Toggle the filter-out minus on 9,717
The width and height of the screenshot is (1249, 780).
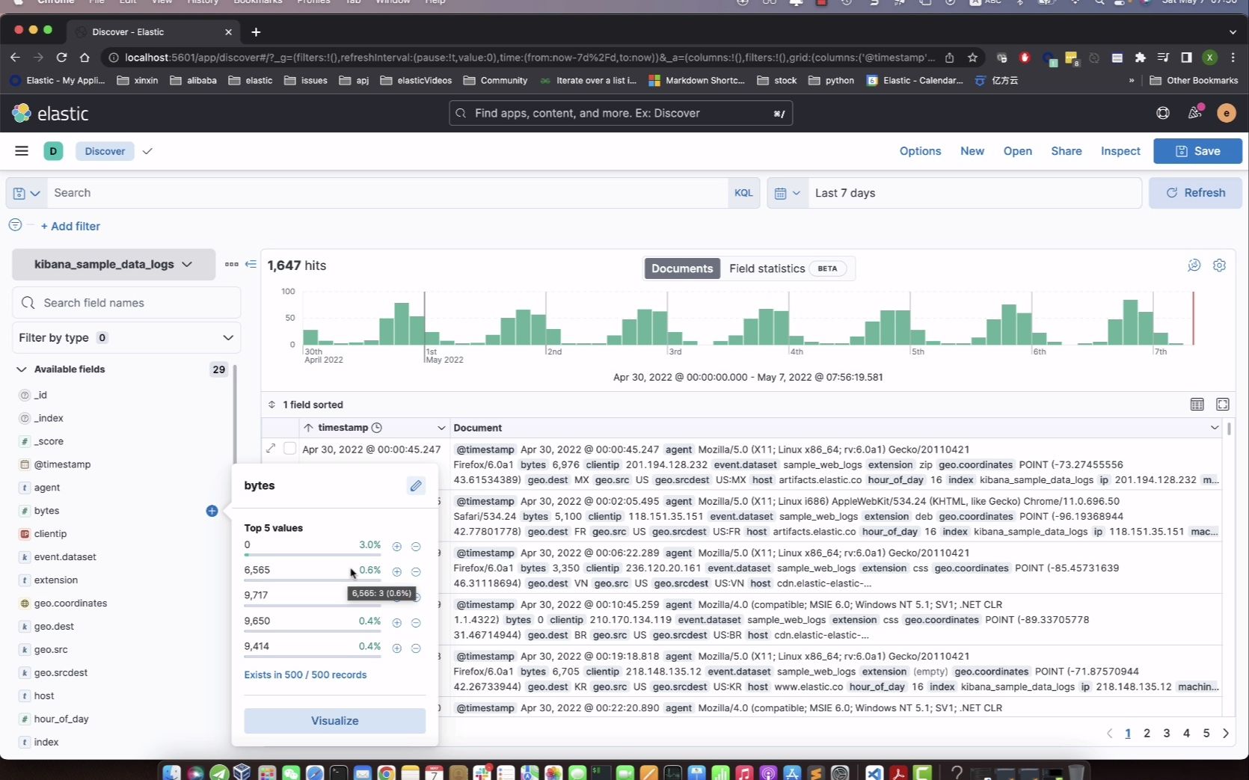point(417,596)
